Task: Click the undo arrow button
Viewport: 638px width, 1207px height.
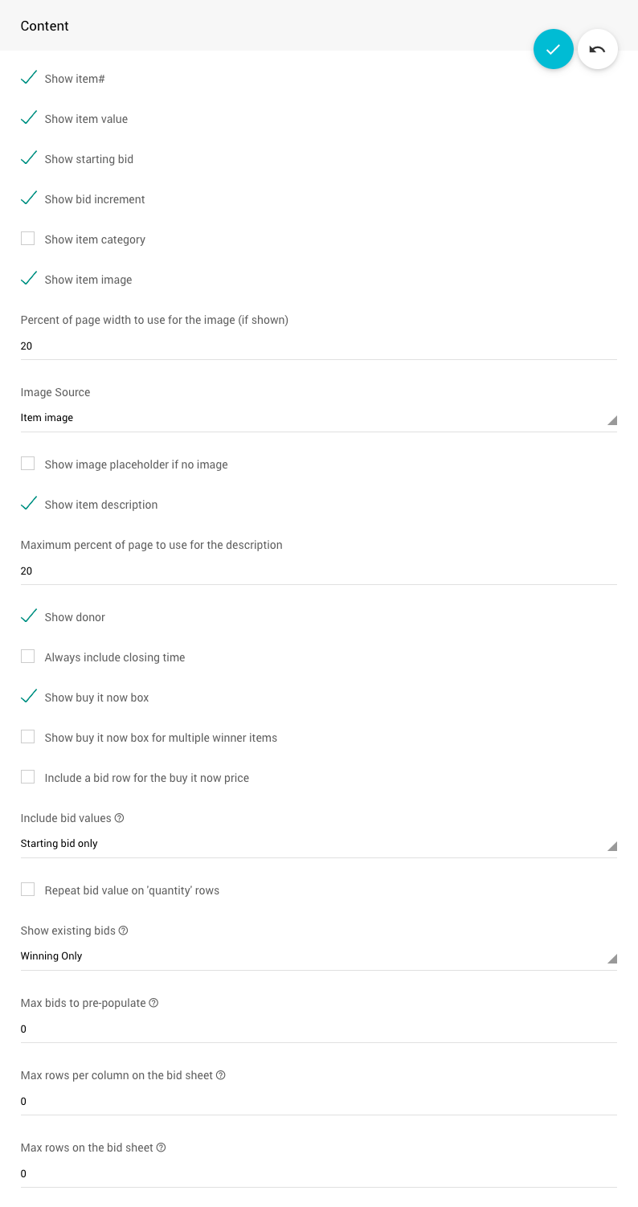Action: (597, 49)
